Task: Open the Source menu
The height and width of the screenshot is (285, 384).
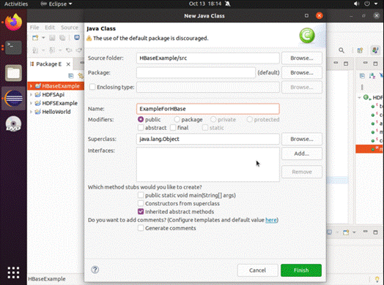Action: pyautogui.click(x=70, y=27)
